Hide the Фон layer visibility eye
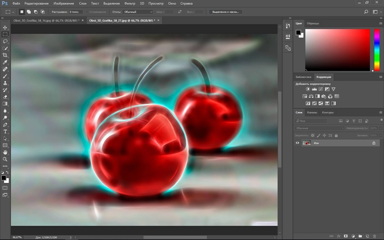Image resolution: width=384 pixels, height=240 pixels. click(297, 143)
